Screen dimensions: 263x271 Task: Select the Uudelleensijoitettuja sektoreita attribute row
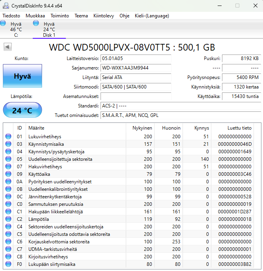[x=60, y=159]
